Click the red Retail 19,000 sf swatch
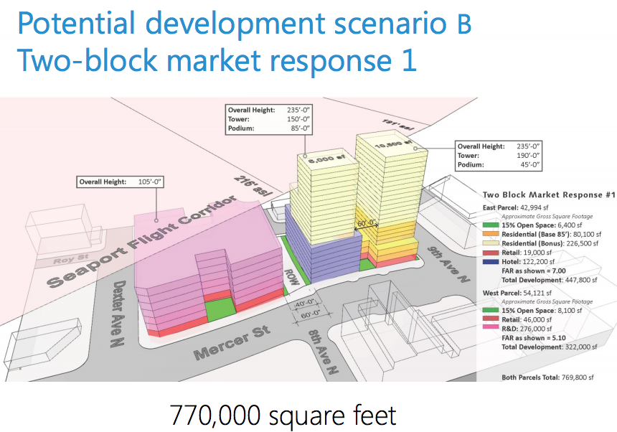The image size is (617, 432). [x=491, y=253]
